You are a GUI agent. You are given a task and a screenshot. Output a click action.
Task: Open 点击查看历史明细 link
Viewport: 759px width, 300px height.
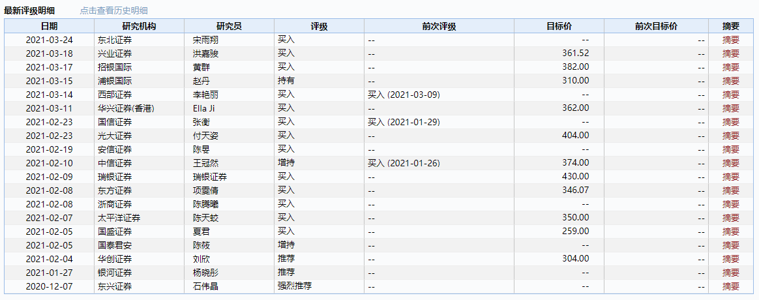click(113, 10)
